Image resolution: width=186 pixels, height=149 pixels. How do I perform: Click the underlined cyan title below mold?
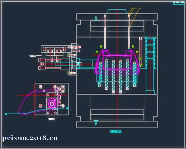[x=116, y=131]
